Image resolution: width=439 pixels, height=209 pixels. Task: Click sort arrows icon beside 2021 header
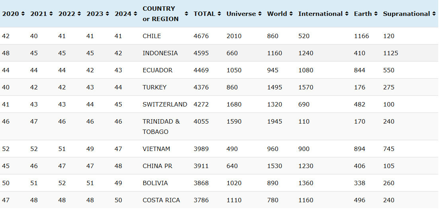51,14
